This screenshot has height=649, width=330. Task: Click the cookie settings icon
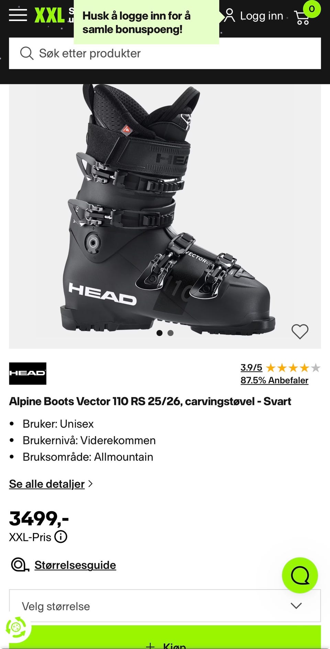point(16,627)
